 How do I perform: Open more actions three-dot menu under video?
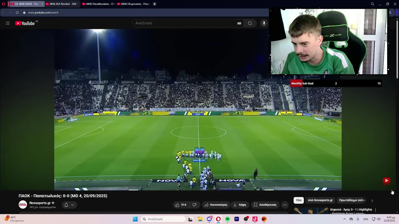(x=285, y=205)
